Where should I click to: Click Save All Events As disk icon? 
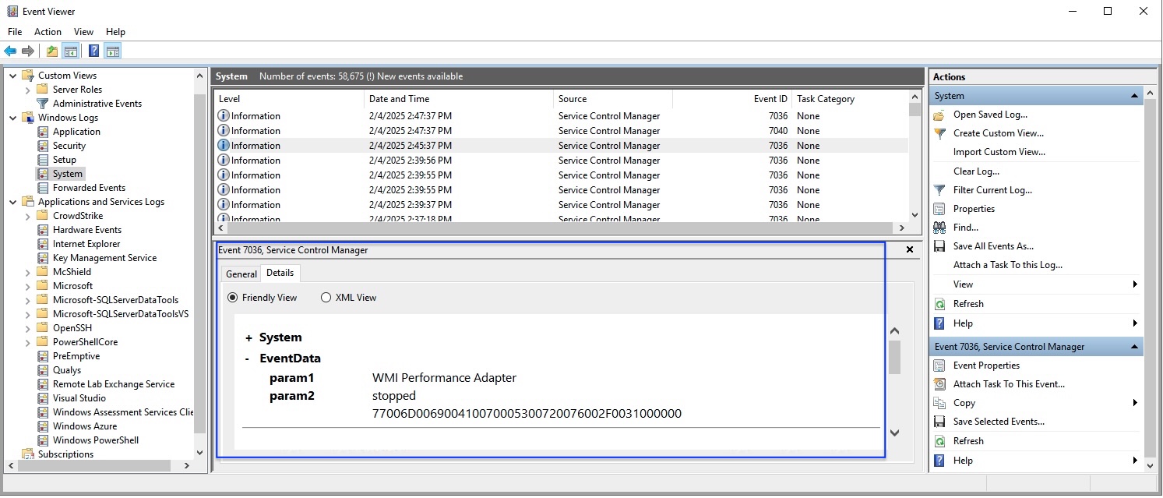click(x=939, y=246)
